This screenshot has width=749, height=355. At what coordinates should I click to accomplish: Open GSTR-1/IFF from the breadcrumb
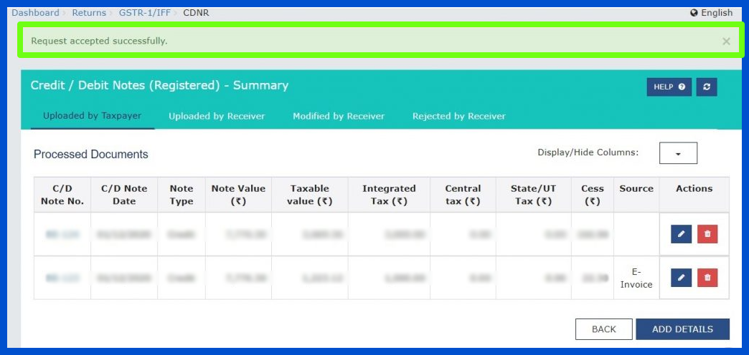click(x=145, y=13)
